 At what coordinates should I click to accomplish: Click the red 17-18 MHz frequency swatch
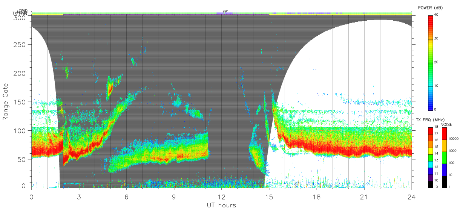[431, 130]
